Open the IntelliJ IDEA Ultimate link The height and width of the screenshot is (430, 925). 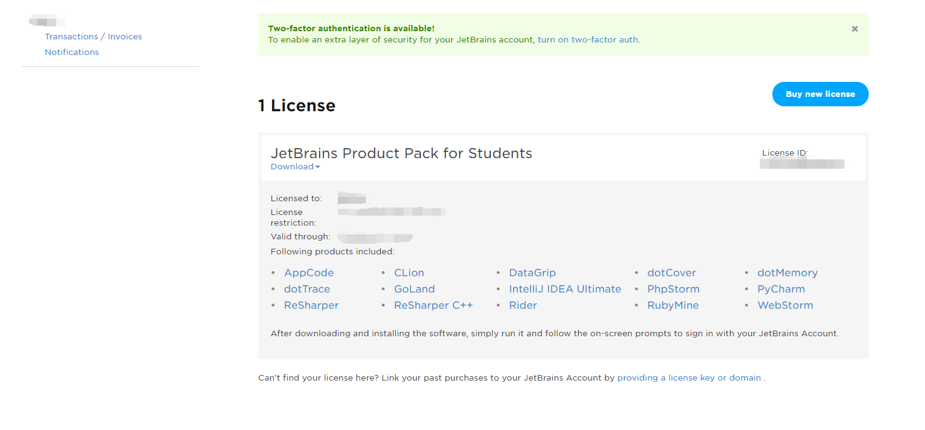565,289
